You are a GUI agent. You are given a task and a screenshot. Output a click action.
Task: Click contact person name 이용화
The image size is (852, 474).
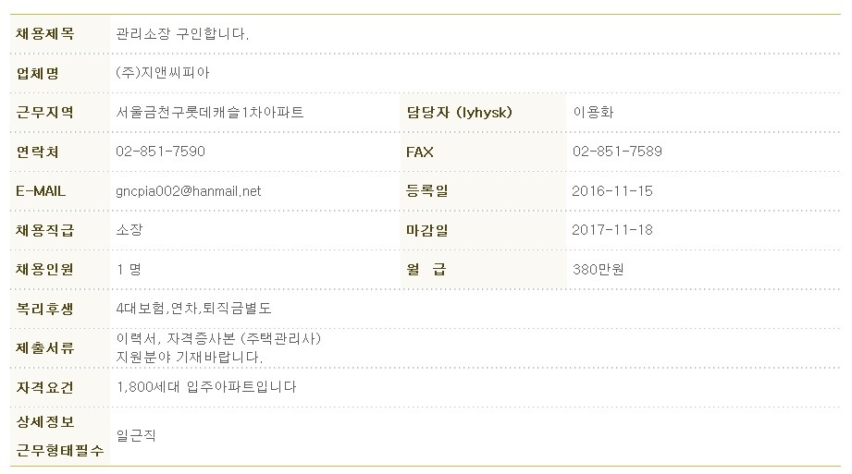pyautogui.click(x=593, y=113)
